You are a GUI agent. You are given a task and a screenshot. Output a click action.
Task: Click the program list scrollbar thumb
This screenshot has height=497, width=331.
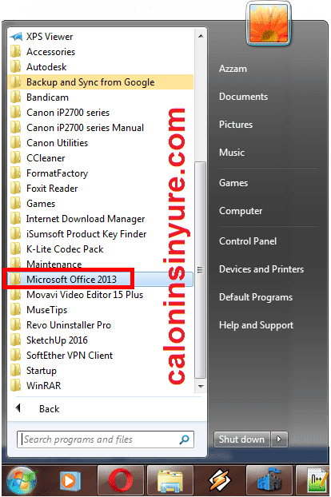click(x=201, y=270)
